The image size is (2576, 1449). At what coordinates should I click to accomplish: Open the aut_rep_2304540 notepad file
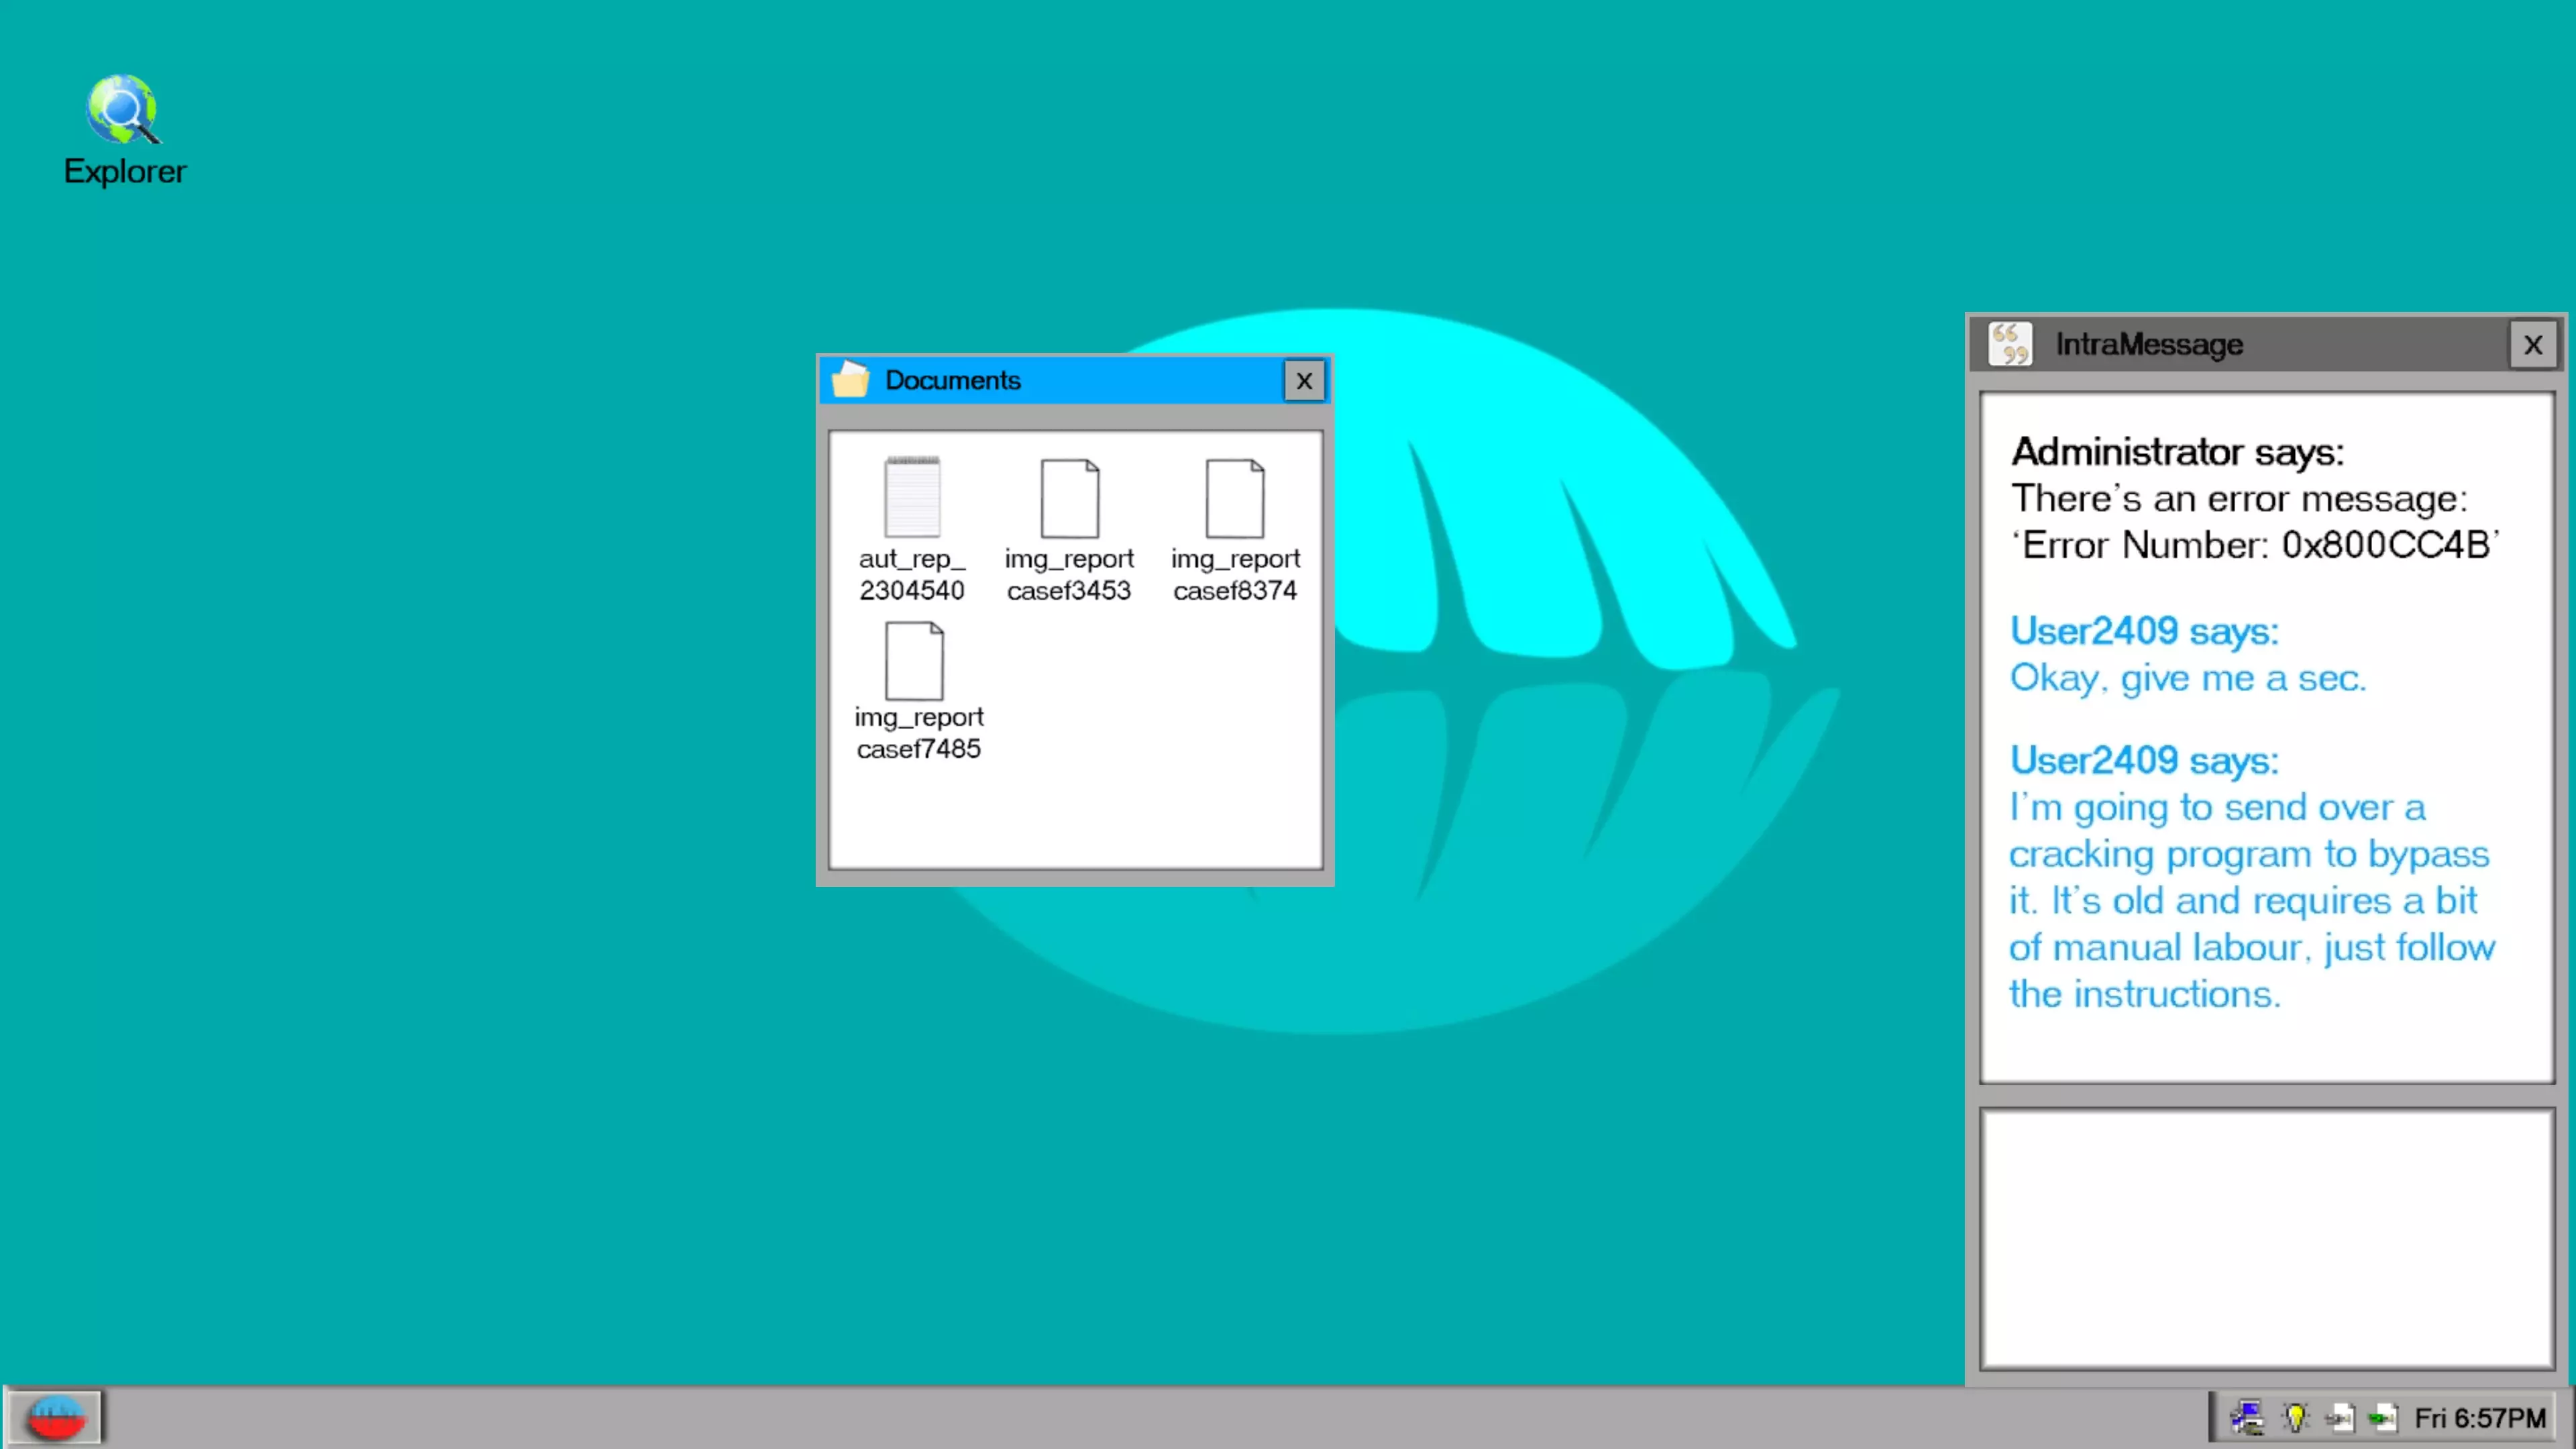pos(911,498)
